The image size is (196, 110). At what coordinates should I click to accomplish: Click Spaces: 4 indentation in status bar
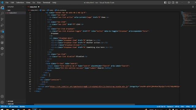point(170,107)
